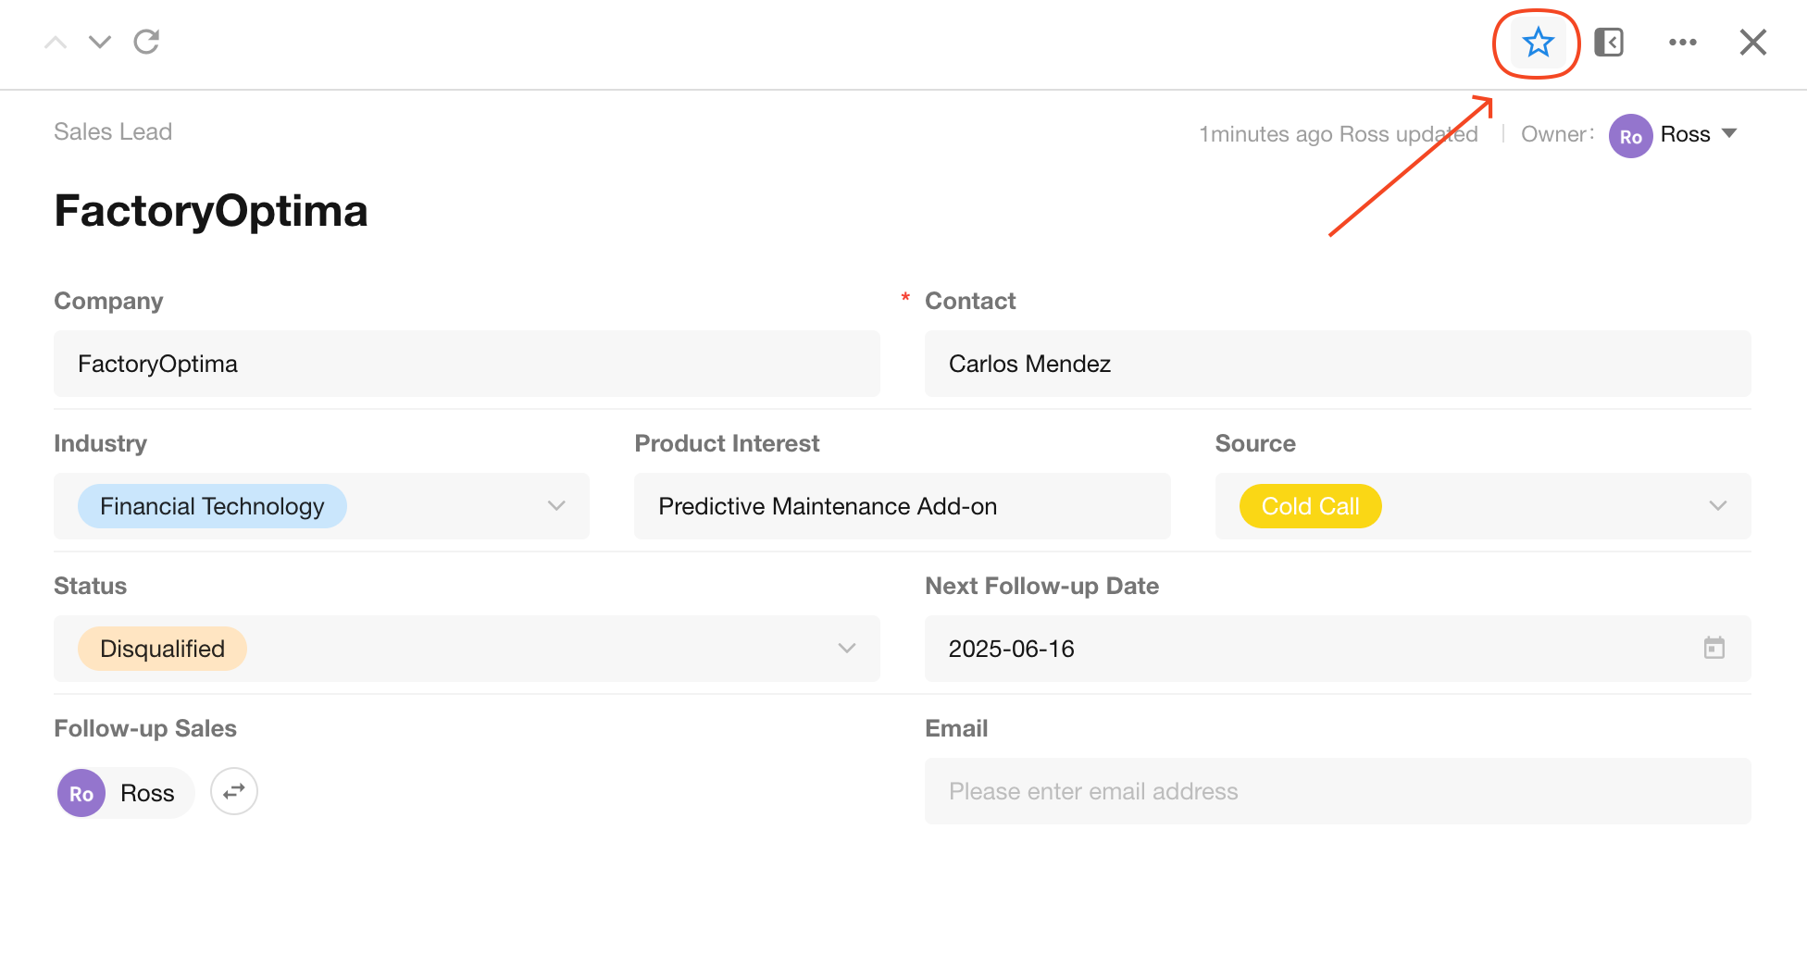This screenshot has width=1807, height=966.
Task: Toggle the side panel collapse icon
Action: [1609, 43]
